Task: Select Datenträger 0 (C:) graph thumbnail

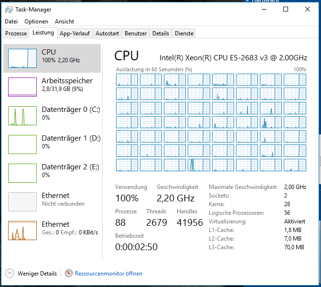Action: click(x=22, y=116)
